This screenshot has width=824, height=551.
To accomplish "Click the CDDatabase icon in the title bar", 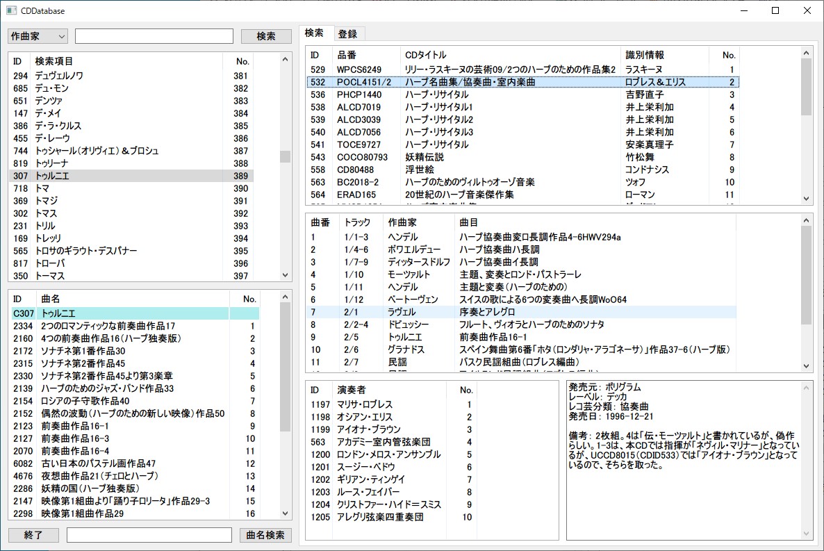I will tap(10, 11).
